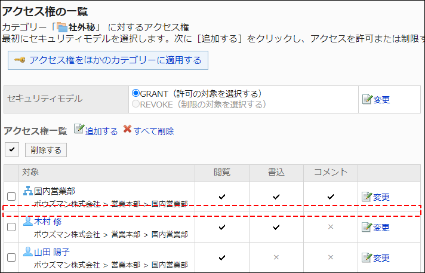Screen dimensions: 425x273
Task: Click コメント X mark in 山田 陽子 row
Action: point(331,257)
